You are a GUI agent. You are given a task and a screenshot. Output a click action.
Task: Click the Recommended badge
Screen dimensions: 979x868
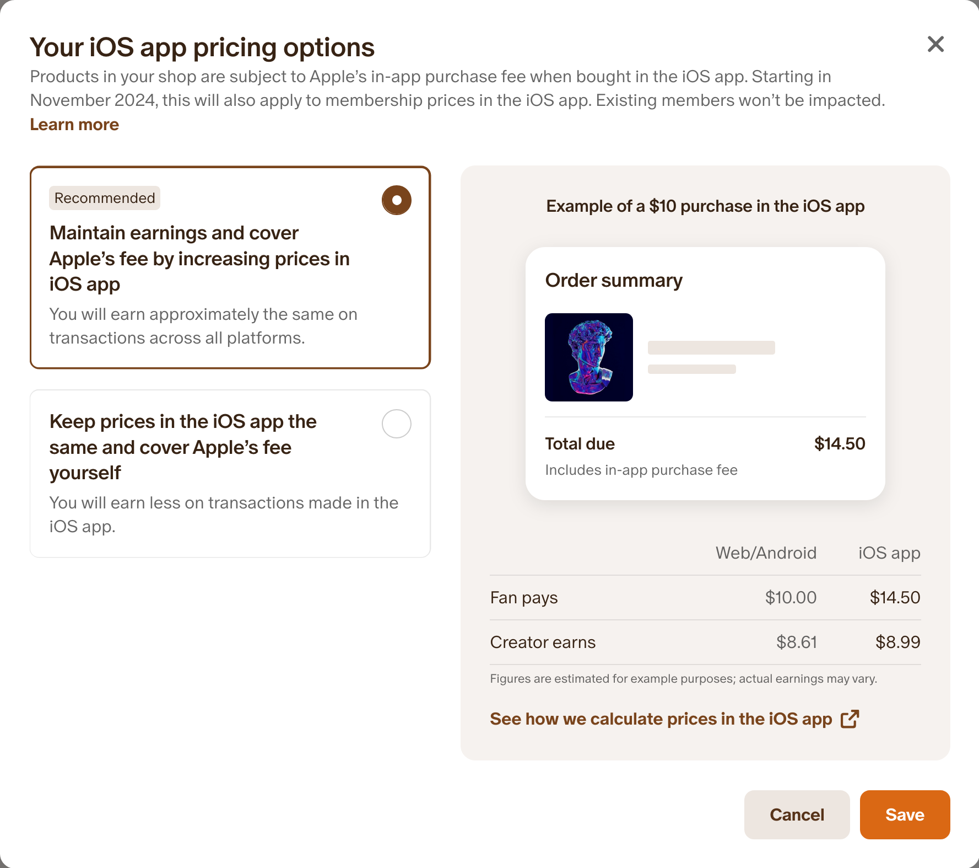[105, 198]
